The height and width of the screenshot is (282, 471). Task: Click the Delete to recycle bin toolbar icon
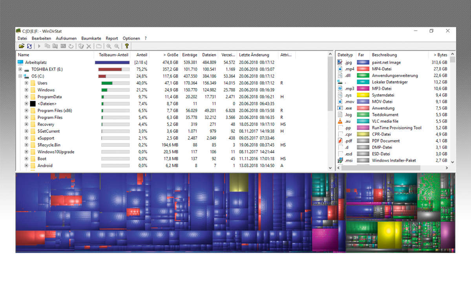[x=81, y=46]
